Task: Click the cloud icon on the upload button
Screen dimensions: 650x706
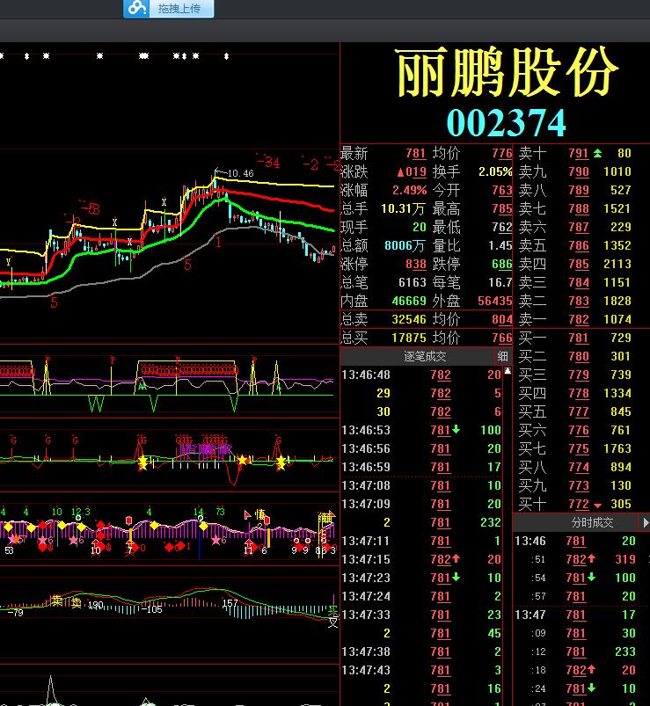Action: 137,7
